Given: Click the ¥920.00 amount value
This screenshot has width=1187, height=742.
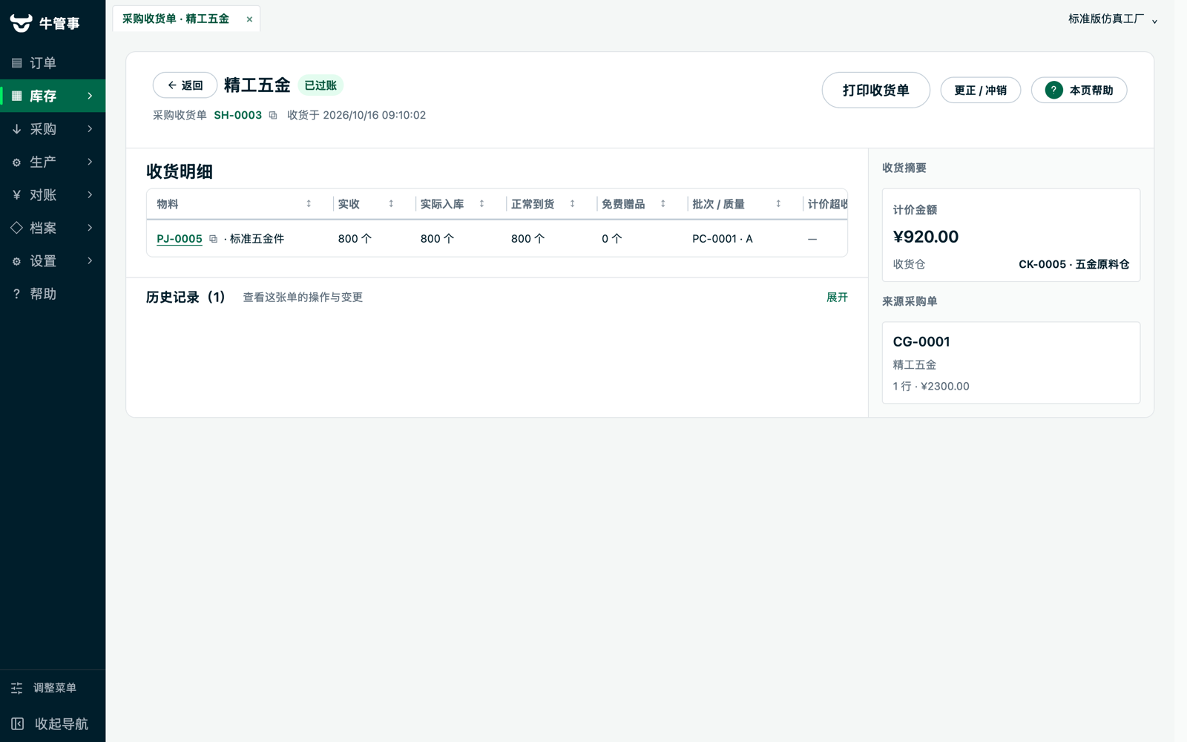Looking at the screenshot, I should point(925,237).
